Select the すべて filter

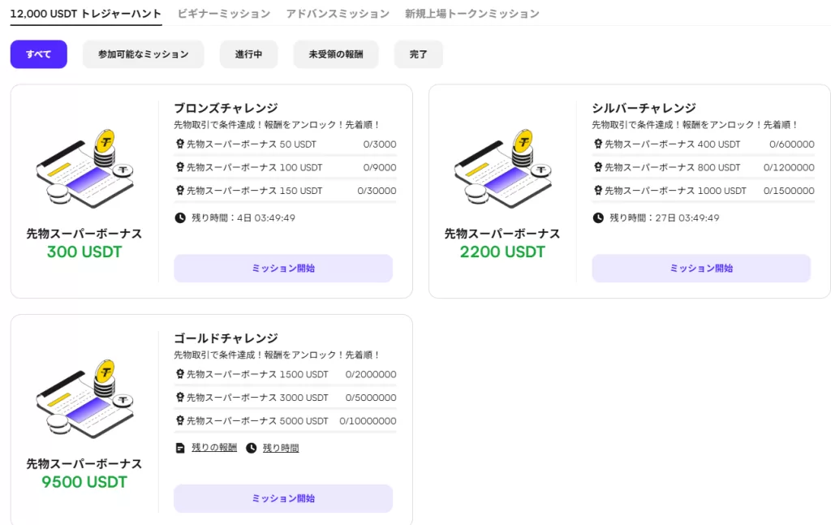tap(39, 54)
